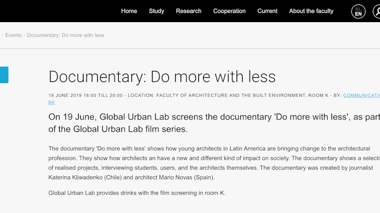Click the sentence about drinks in room K

pyautogui.click(x=137, y=193)
